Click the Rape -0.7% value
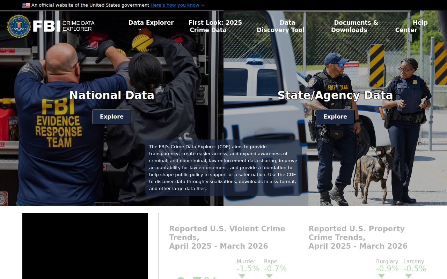The image size is (447, 279). coord(275,269)
